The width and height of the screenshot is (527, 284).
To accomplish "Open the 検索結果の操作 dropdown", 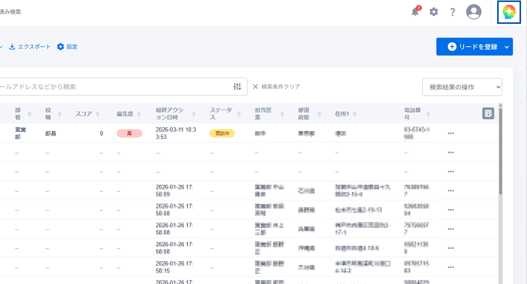I will (x=462, y=87).
